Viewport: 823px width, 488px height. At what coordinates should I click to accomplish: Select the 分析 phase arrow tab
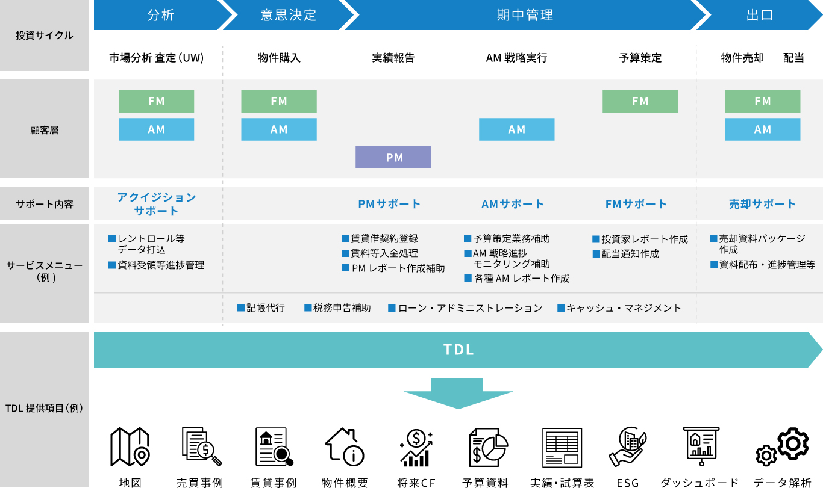click(x=160, y=15)
